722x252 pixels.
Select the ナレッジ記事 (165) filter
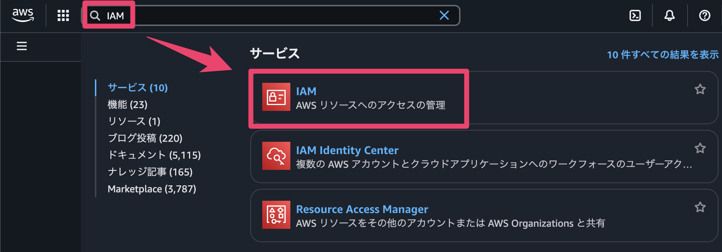point(150,172)
